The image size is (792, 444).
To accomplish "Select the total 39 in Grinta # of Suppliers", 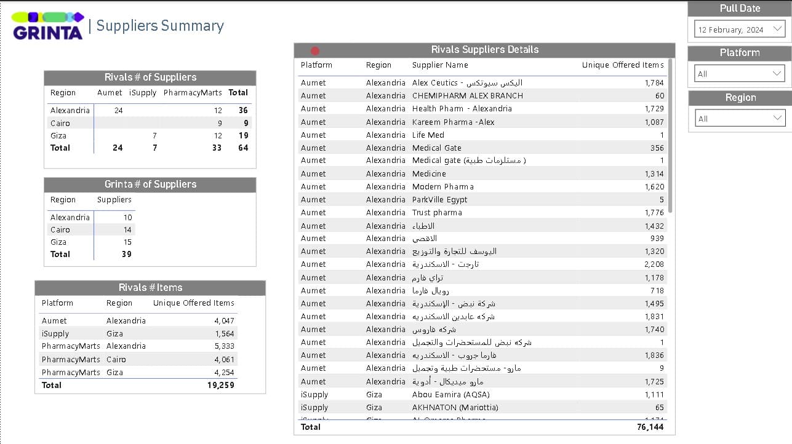I will tap(126, 254).
